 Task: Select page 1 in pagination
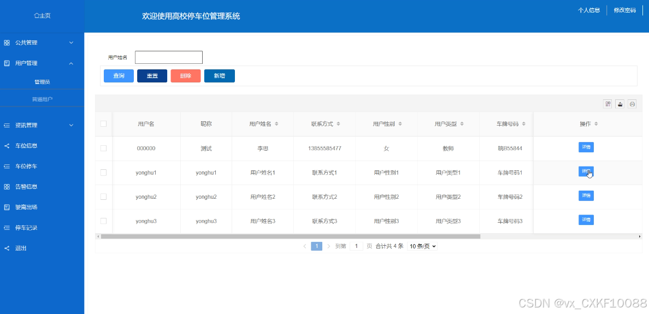[x=317, y=246]
